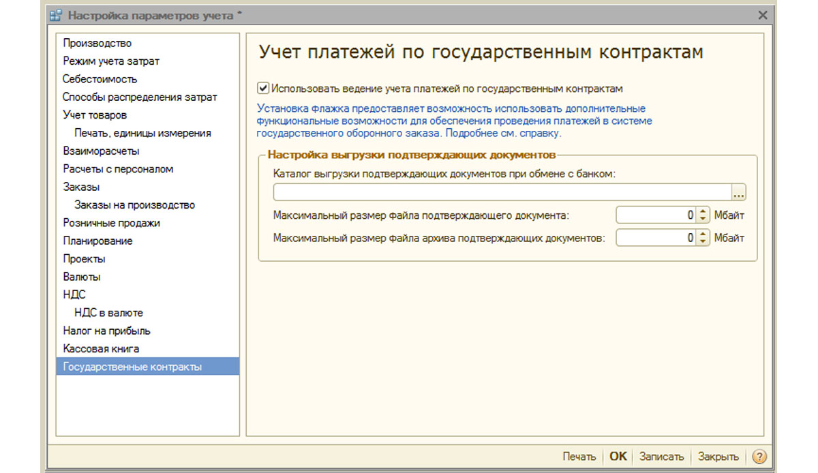This screenshot has height=473, width=818.
Task: Open the Кассовая книга section
Action: click(x=101, y=349)
